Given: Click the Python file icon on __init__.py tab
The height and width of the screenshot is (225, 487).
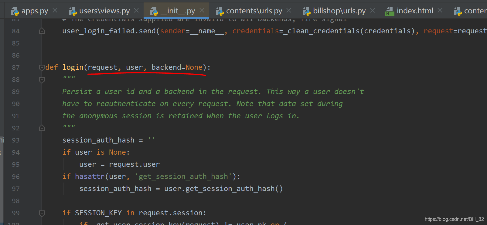Looking at the screenshot, I should tap(154, 12).
